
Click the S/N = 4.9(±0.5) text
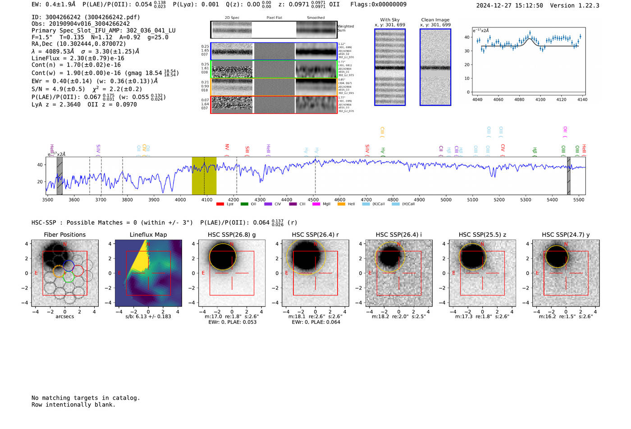click(58, 89)
